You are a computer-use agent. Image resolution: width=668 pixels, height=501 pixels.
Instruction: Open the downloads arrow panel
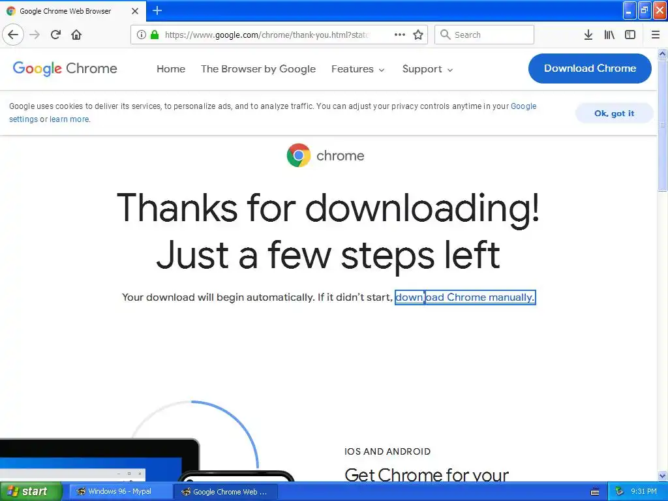pos(588,35)
